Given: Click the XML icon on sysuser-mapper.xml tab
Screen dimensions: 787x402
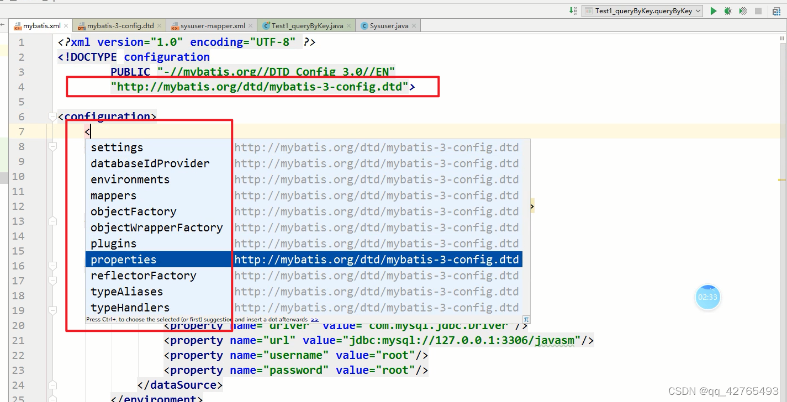Looking at the screenshot, I should click(x=175, y=26).
